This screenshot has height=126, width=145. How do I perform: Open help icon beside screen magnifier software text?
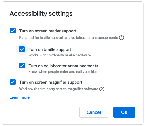(102, 89)
